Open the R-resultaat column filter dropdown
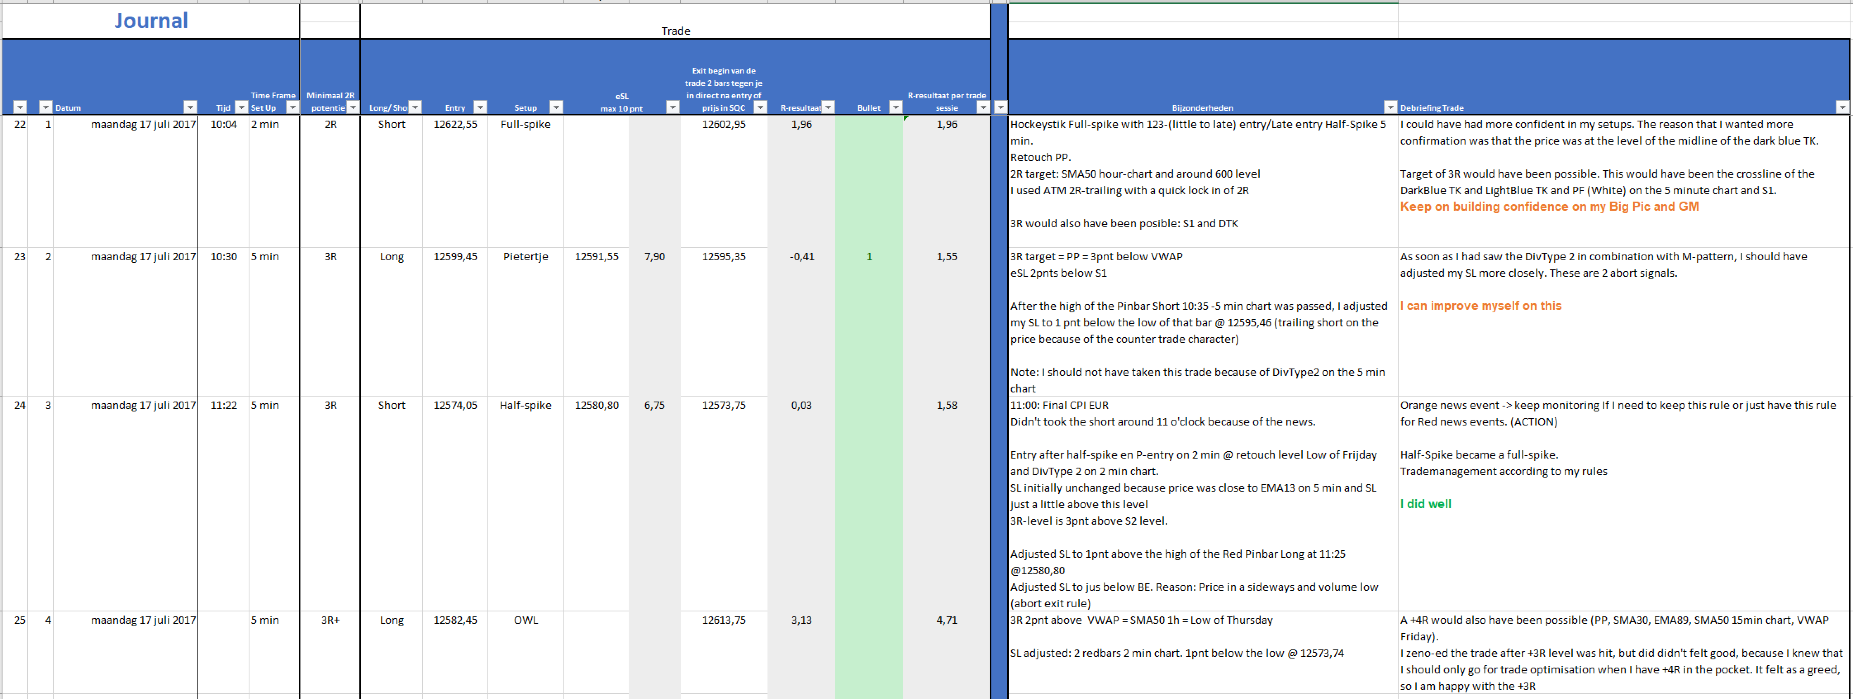The height and width of the screenshot is (699, 1853). click(828, 107)
